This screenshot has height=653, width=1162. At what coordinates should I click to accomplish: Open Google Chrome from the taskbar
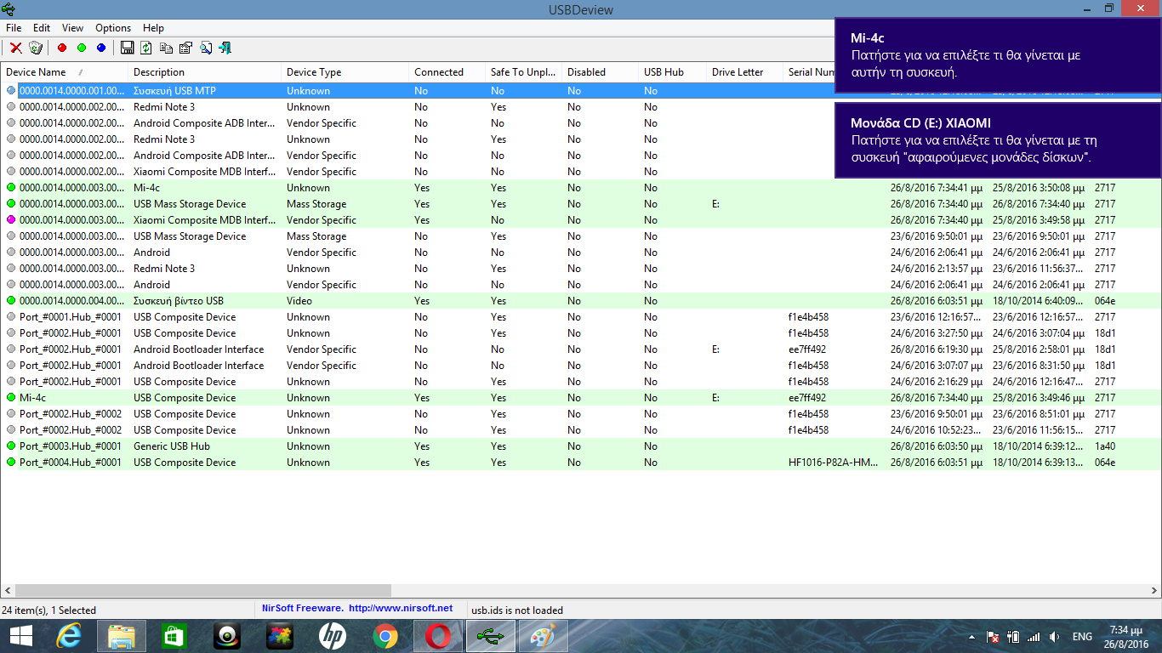coord(385,636)
